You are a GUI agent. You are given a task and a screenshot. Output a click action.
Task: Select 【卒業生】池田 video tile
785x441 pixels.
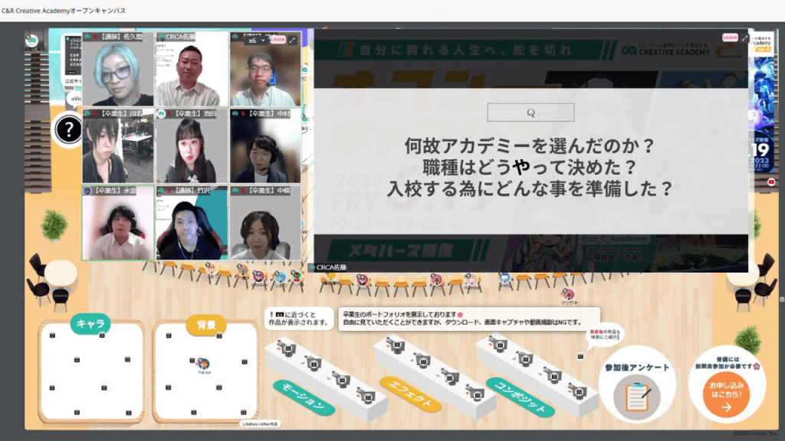192,146
